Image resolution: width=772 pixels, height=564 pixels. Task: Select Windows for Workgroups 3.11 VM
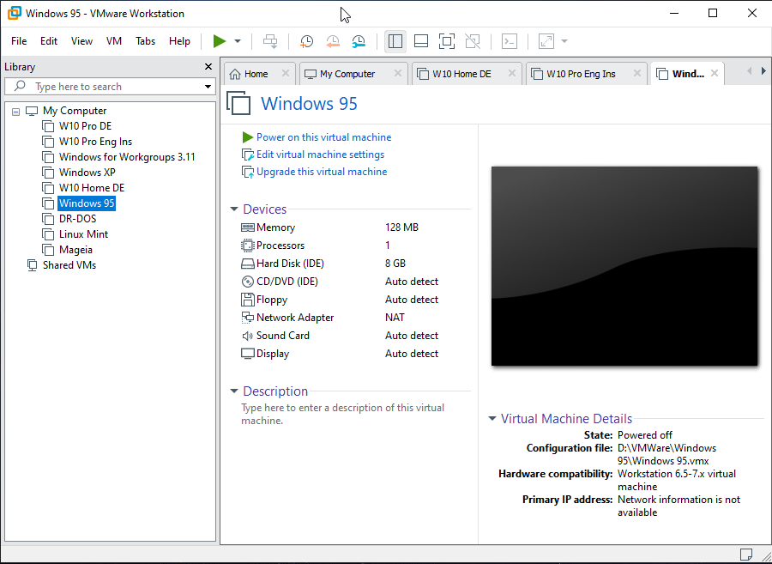point(127,157)
